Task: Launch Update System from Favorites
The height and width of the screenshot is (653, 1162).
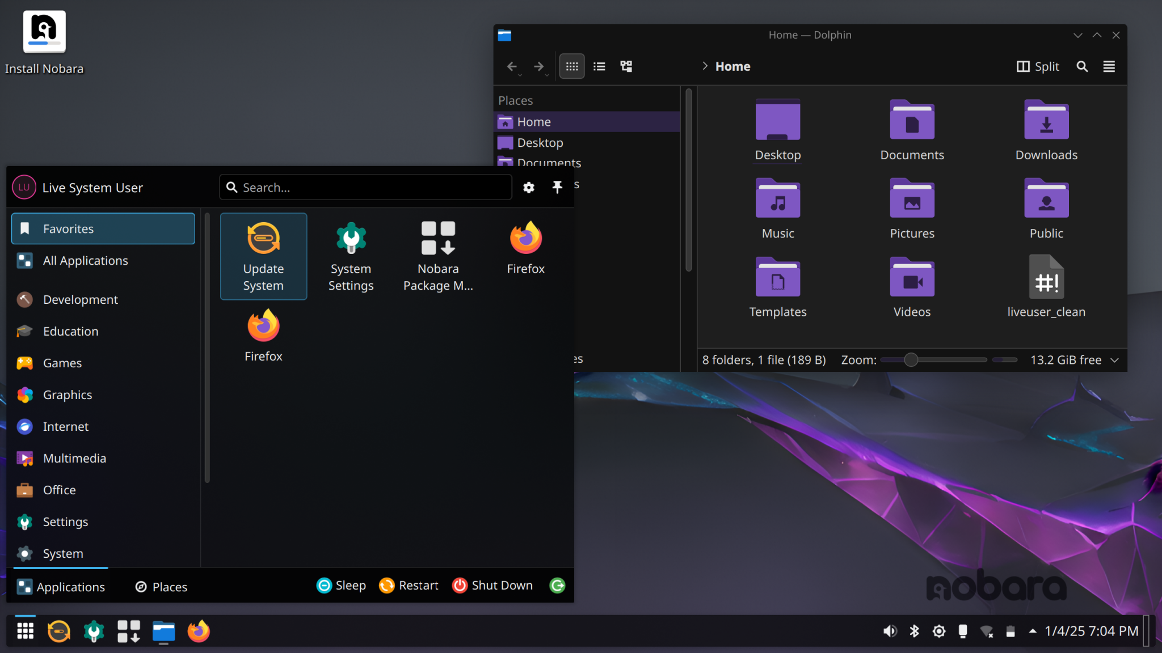Action: [x=263, y=256]
